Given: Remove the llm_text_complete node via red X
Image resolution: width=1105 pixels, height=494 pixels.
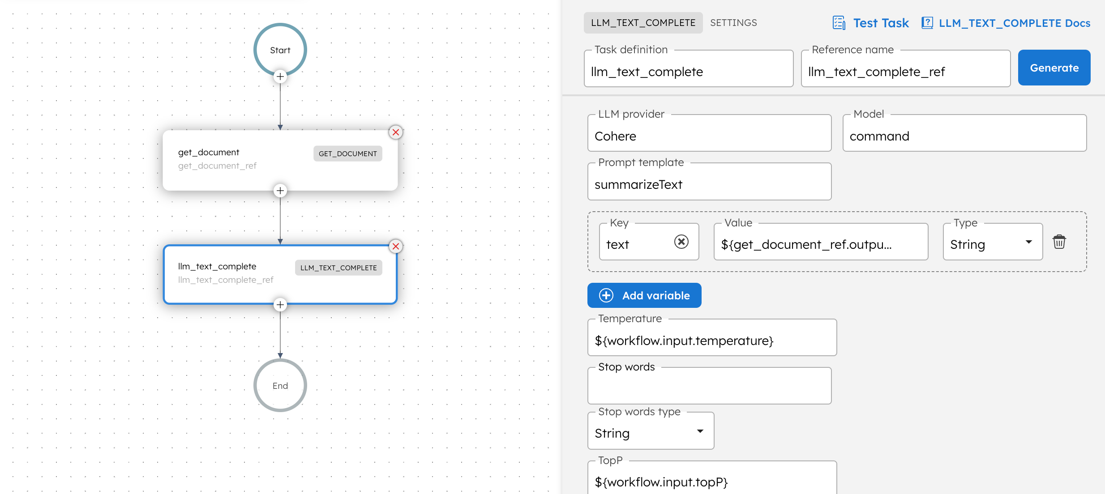Looking at the screenshot, I should (x=395, y=246).
